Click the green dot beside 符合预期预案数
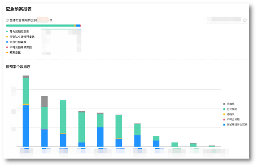The width and height of the screenshot is (257, 167). coord(7,31)
